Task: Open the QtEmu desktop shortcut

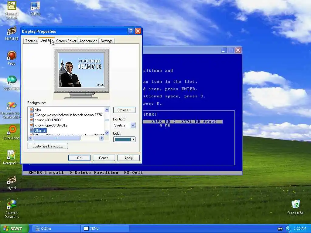Action: click(35, 8)
